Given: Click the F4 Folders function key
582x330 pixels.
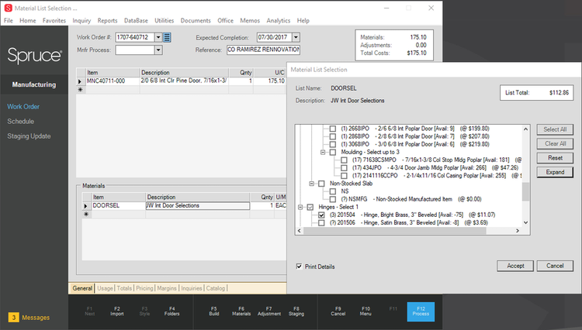Looking at the screenshot, I should (x=171, y=311).
